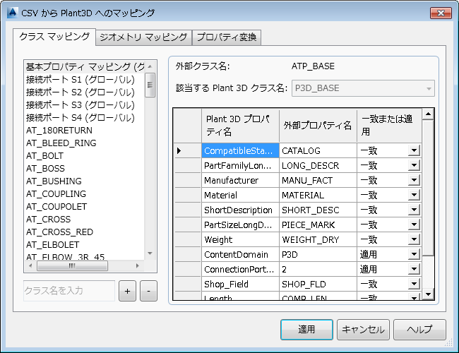Screen dimensions: 459x353
Task: Open match dropdown for LONG_DESCR row
Action: click(x=415, y=166)
